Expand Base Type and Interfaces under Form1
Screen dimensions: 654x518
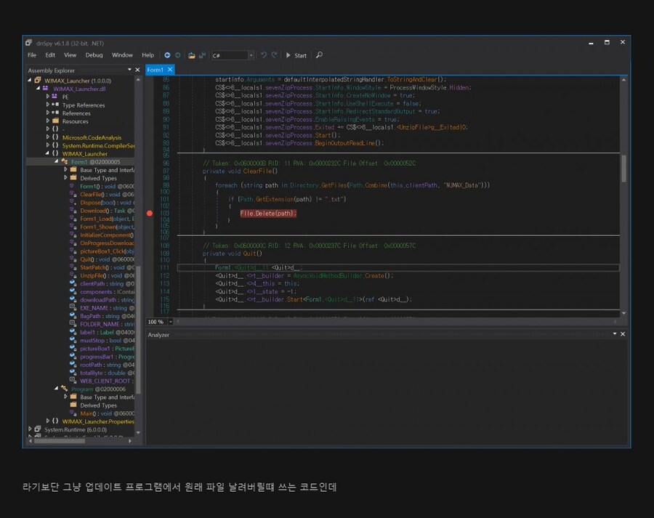[65, 170]
